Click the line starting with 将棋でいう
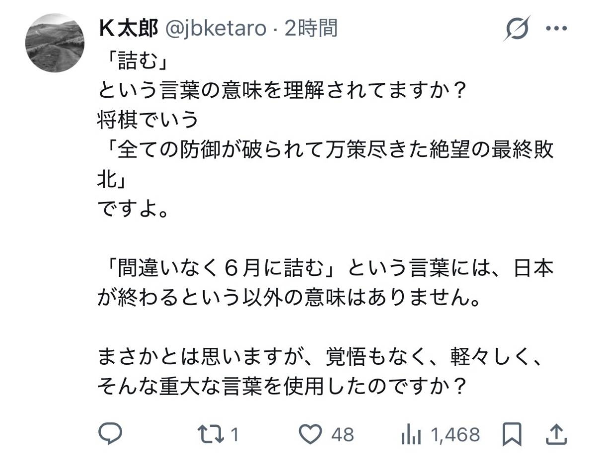Screen dimensions: 596x461 (148, 120)
